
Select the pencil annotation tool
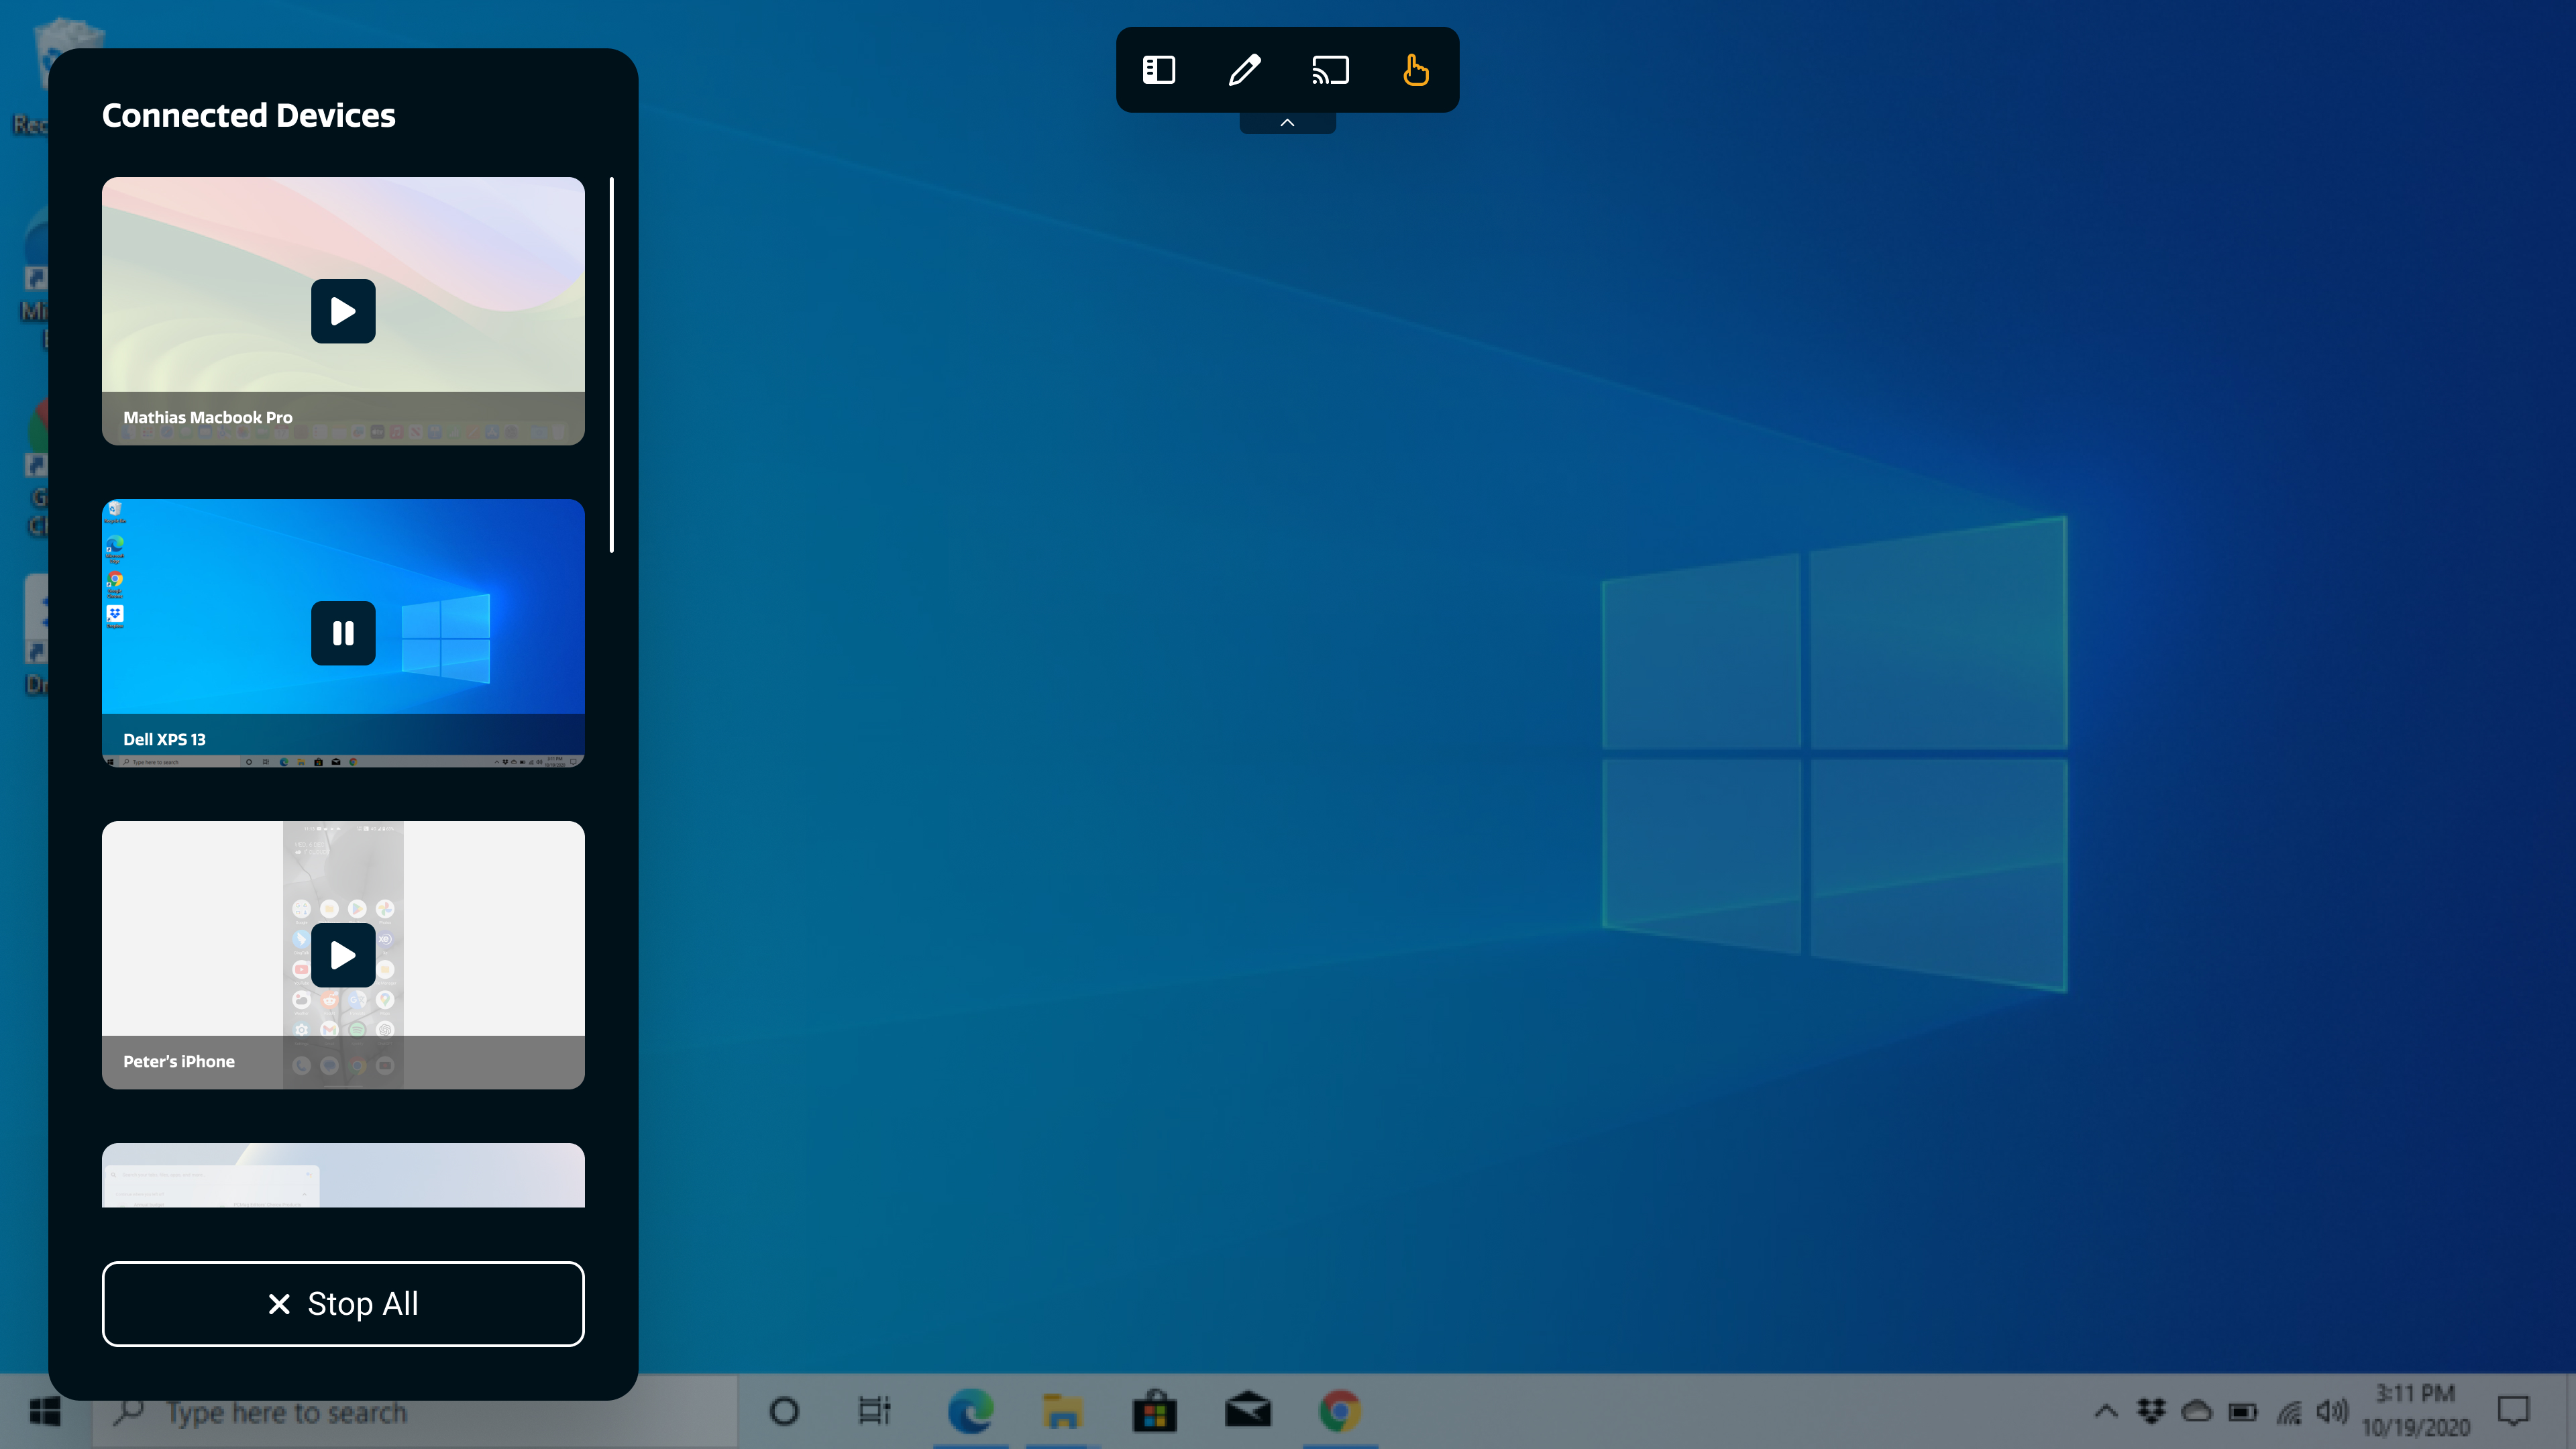click(x=1244, y=70)
